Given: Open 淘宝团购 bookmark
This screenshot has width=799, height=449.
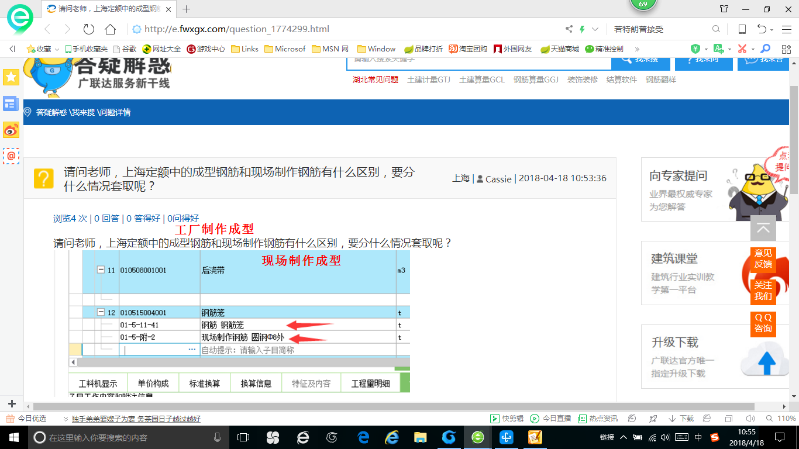Looking at the screenshot, I should pyautogui.click(x=468, y=49).
